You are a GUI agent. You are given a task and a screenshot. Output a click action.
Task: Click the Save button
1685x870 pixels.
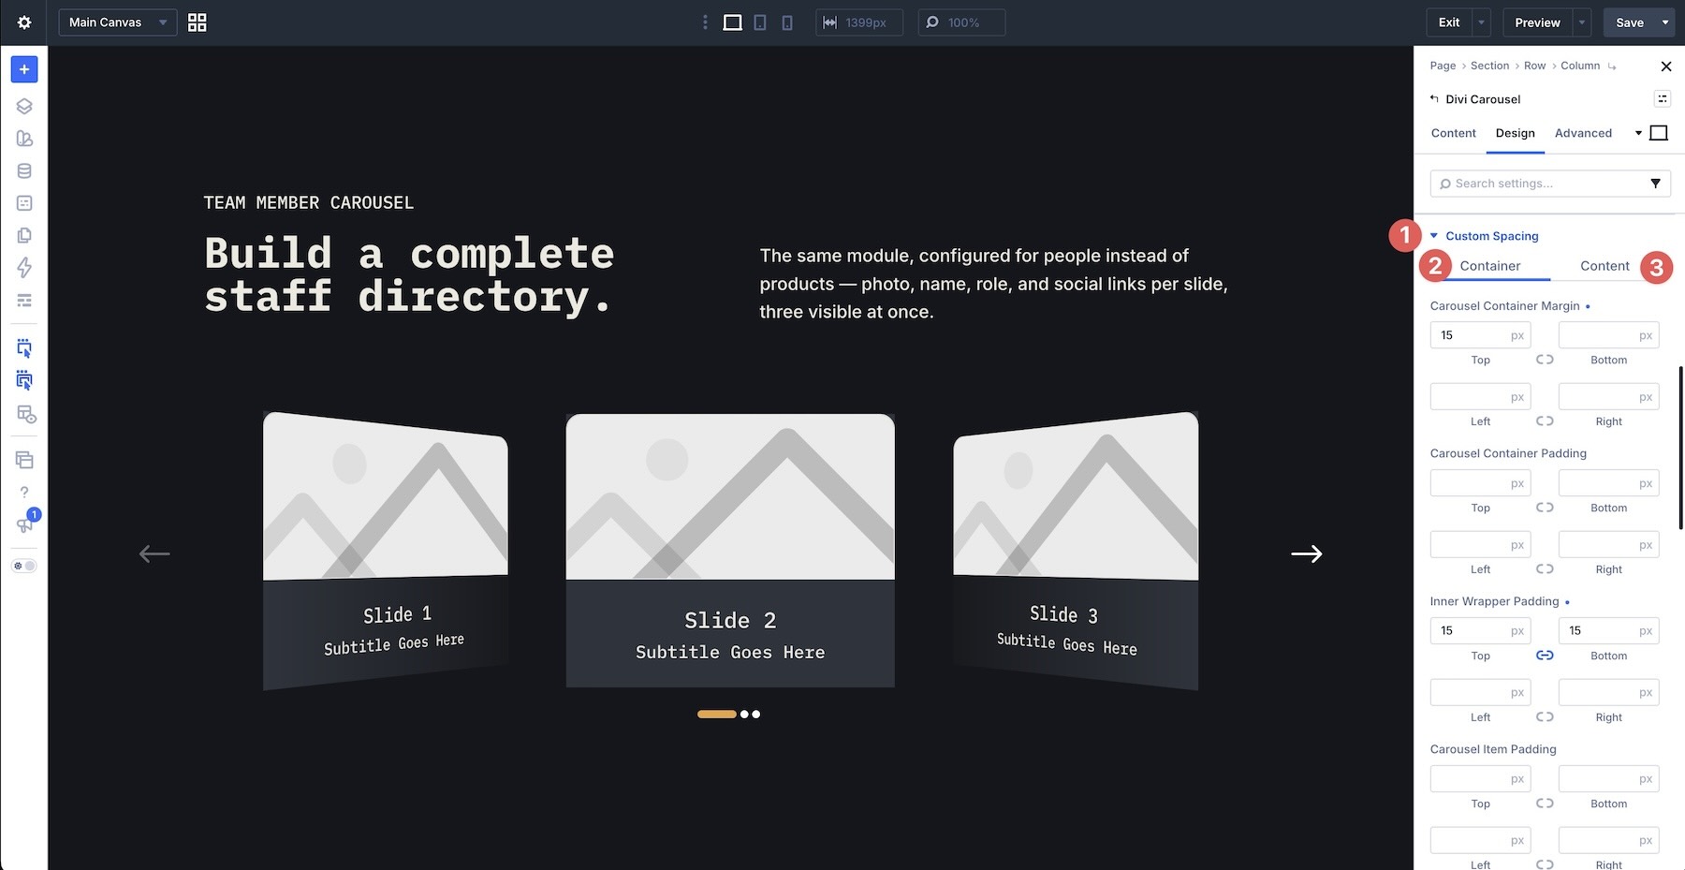click(1630, 22)
